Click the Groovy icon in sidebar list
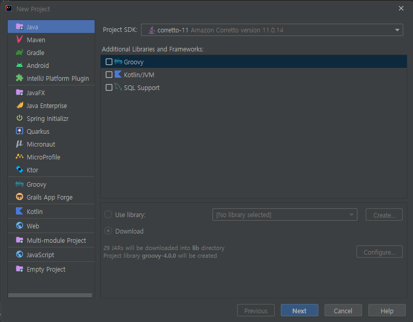 pos(20,184)
